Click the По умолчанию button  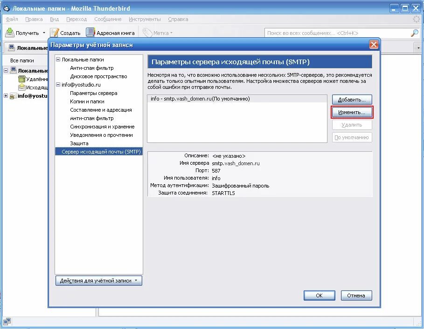point(352,137)
